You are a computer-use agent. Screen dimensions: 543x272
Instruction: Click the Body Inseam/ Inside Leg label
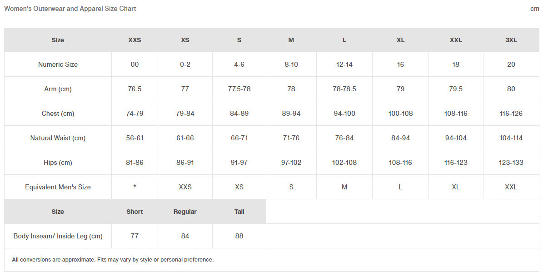point(58,237)
